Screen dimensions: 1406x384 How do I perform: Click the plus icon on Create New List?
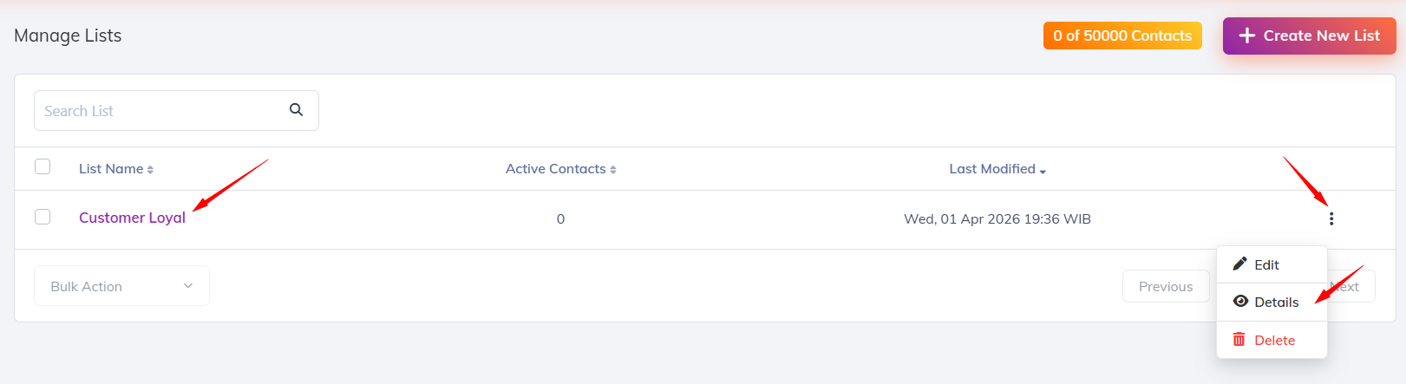tap(1247, 36)
